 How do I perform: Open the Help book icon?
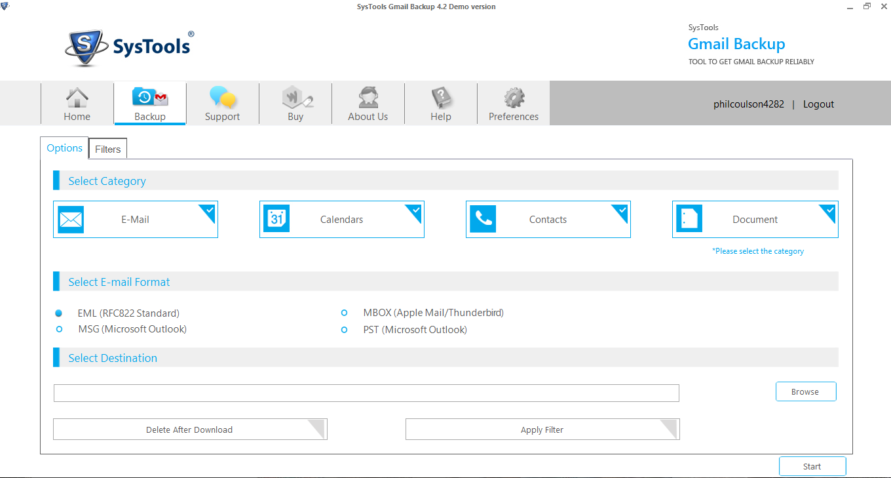coord(441,98)
